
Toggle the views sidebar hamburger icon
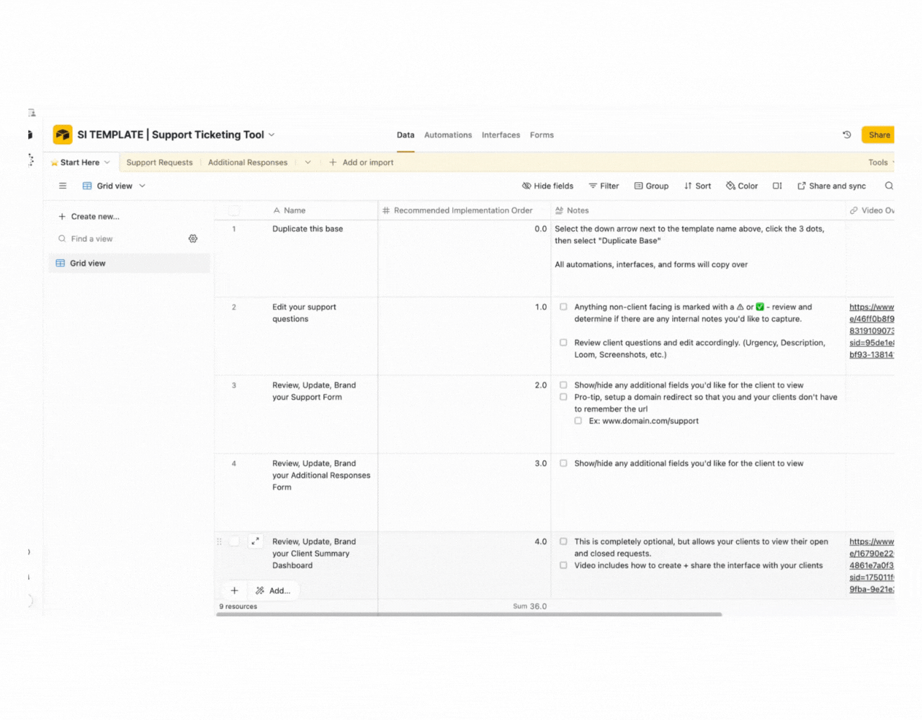coord(63,186)
